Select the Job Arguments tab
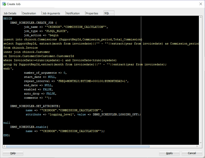The image size is (205, 158). [x=51, y=13]
